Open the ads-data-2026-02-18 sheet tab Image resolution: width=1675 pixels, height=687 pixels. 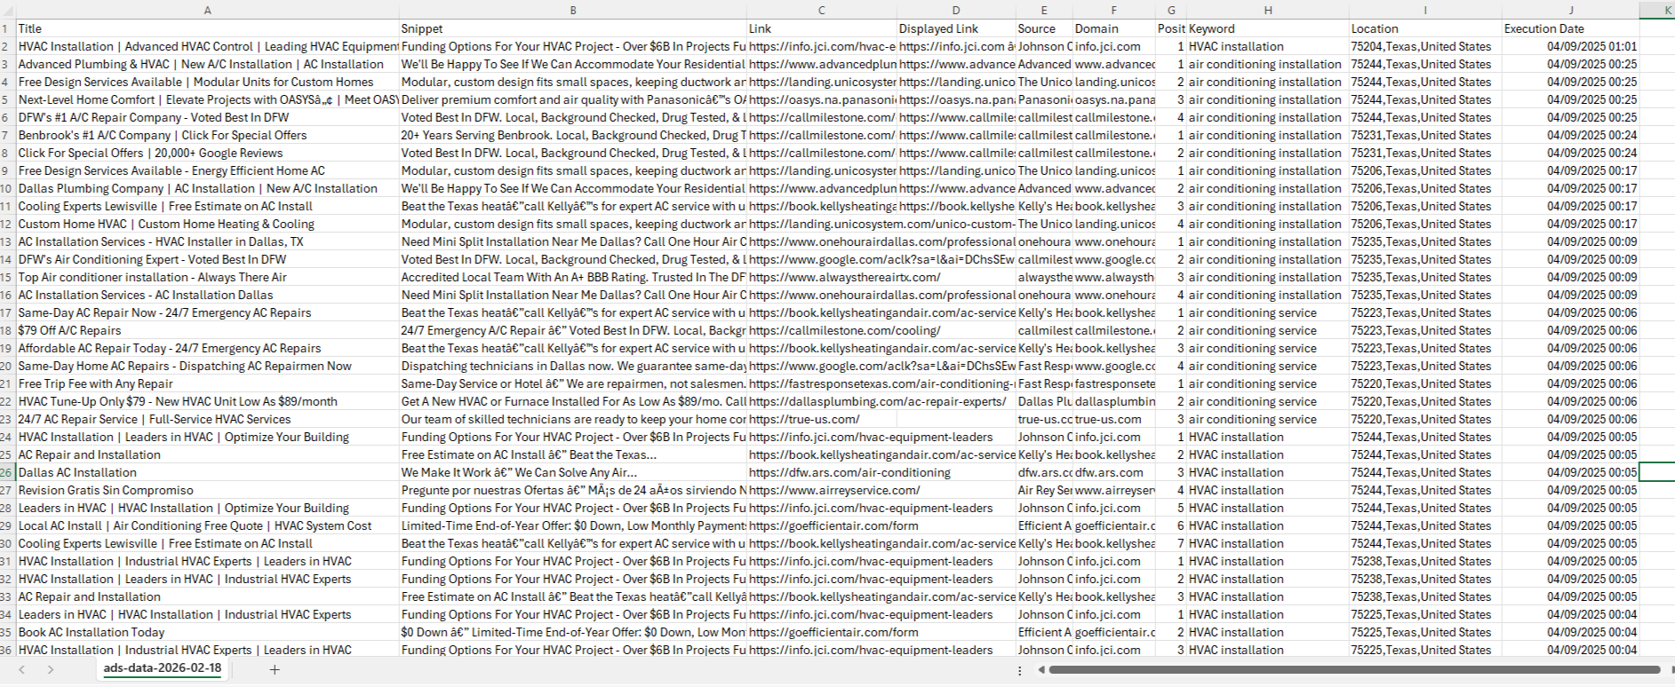(x=162, y=668)
